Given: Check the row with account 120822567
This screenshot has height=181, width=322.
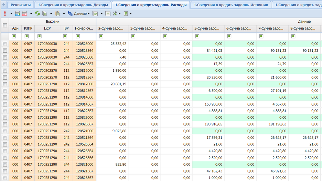Looking at the screenshot, I should tap(5, 111).
